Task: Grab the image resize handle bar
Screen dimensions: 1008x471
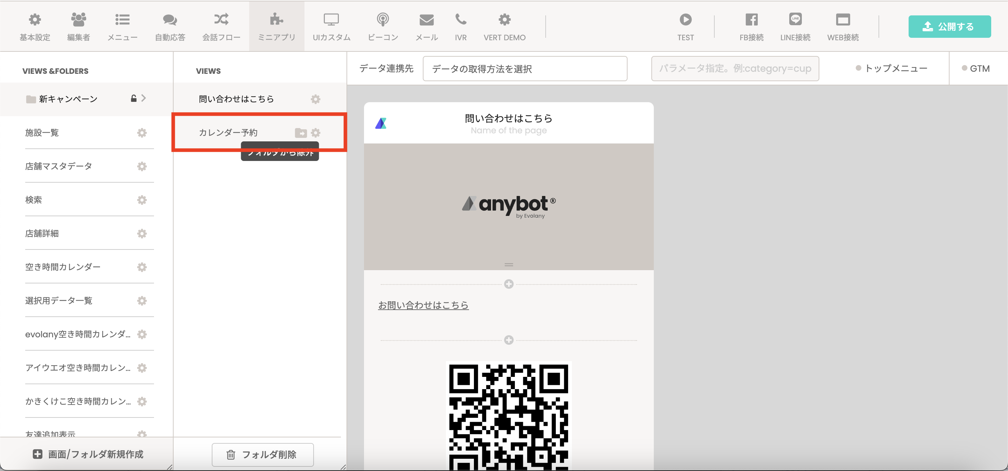Action: (x=509, y=265)
